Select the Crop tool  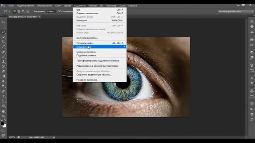click(3, 42)
